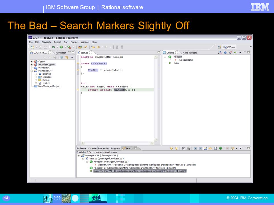Screen dimensions: 274x205
Task: Collapse ManagedCPP node in Search results
Action: [79, 155]
